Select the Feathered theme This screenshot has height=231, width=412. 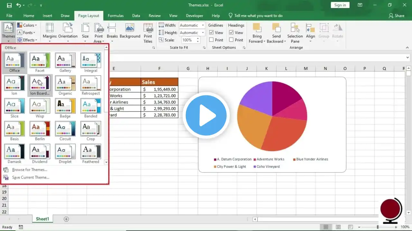(91, 154)
